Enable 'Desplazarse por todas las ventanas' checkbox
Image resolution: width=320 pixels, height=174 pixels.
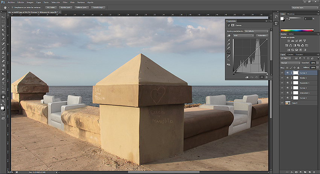point(12,7)
